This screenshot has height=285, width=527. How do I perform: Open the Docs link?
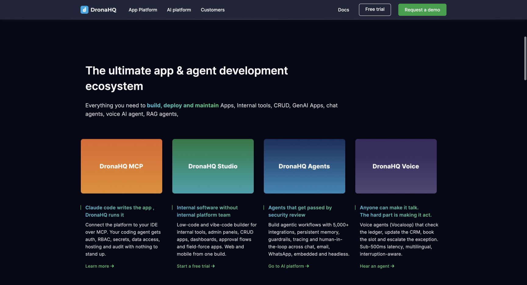[343, 10]
